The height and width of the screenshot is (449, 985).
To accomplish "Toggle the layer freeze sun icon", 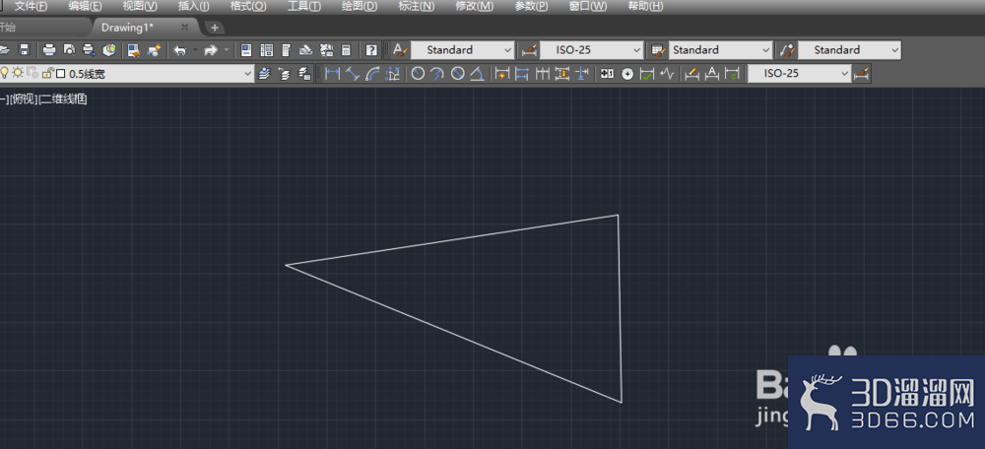I will coord(17,74).
